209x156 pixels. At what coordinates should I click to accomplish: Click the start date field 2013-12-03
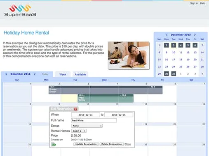(85, 115)
